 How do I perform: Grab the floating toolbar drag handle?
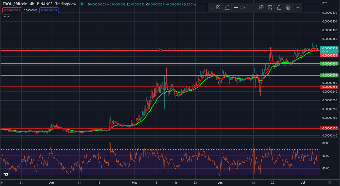[x=211, y=7]
